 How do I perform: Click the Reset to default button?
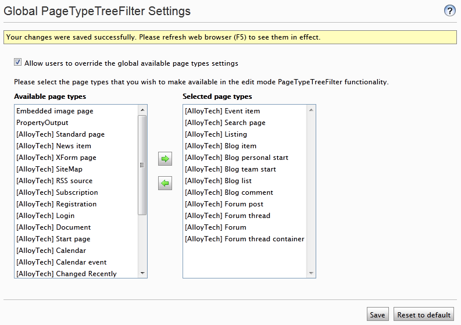424,315
